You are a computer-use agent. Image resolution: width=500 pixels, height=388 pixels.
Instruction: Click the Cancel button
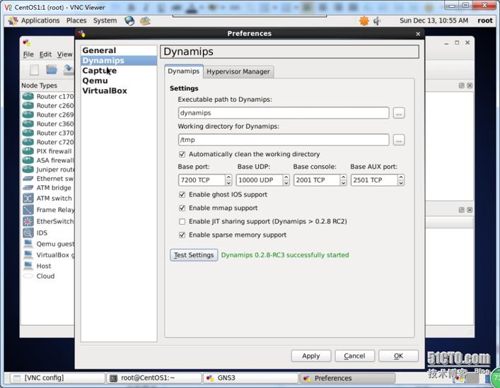pyautogui.click(x=354, y=355)
